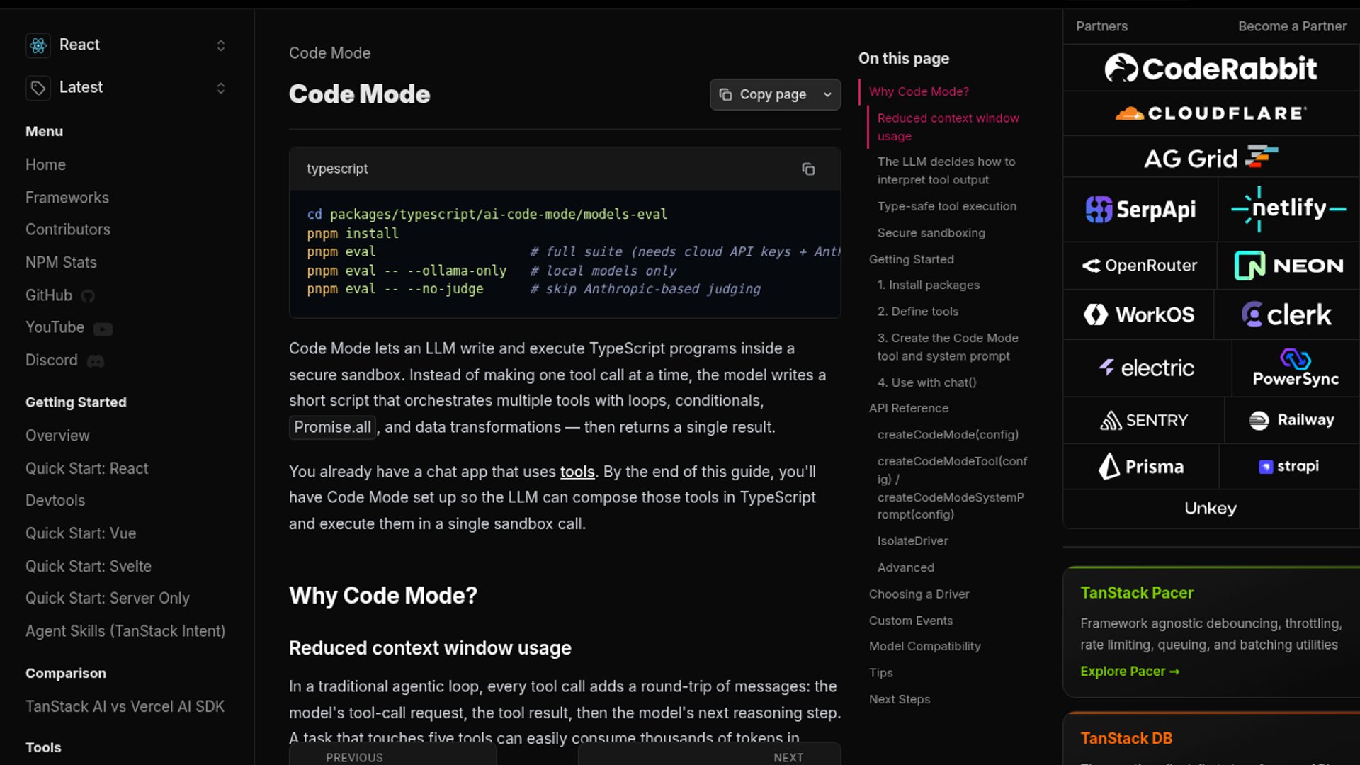Open the YouTube menu link
Image resolution: width=1360 pixels, height=765 pixels.
(x=55, y=327)
